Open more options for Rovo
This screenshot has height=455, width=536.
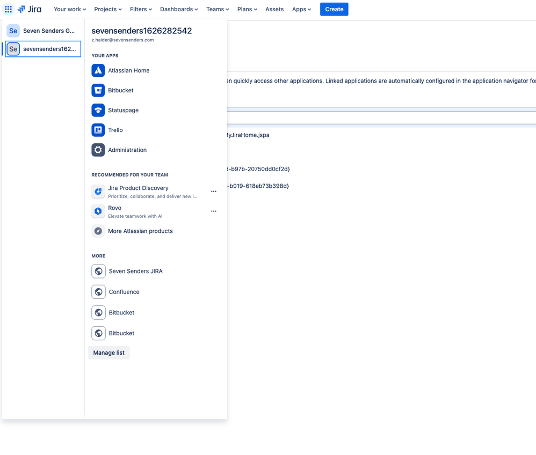coord(214,211)
